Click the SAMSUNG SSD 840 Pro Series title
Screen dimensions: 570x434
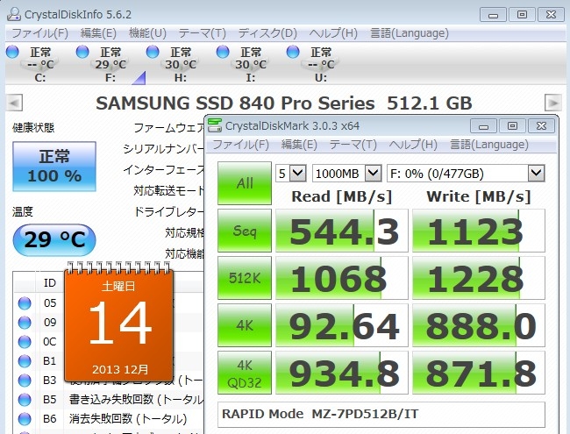coord(284,103)
